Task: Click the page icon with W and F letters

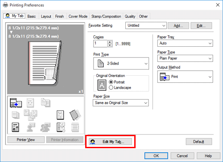Action: [x=60, y=115]
